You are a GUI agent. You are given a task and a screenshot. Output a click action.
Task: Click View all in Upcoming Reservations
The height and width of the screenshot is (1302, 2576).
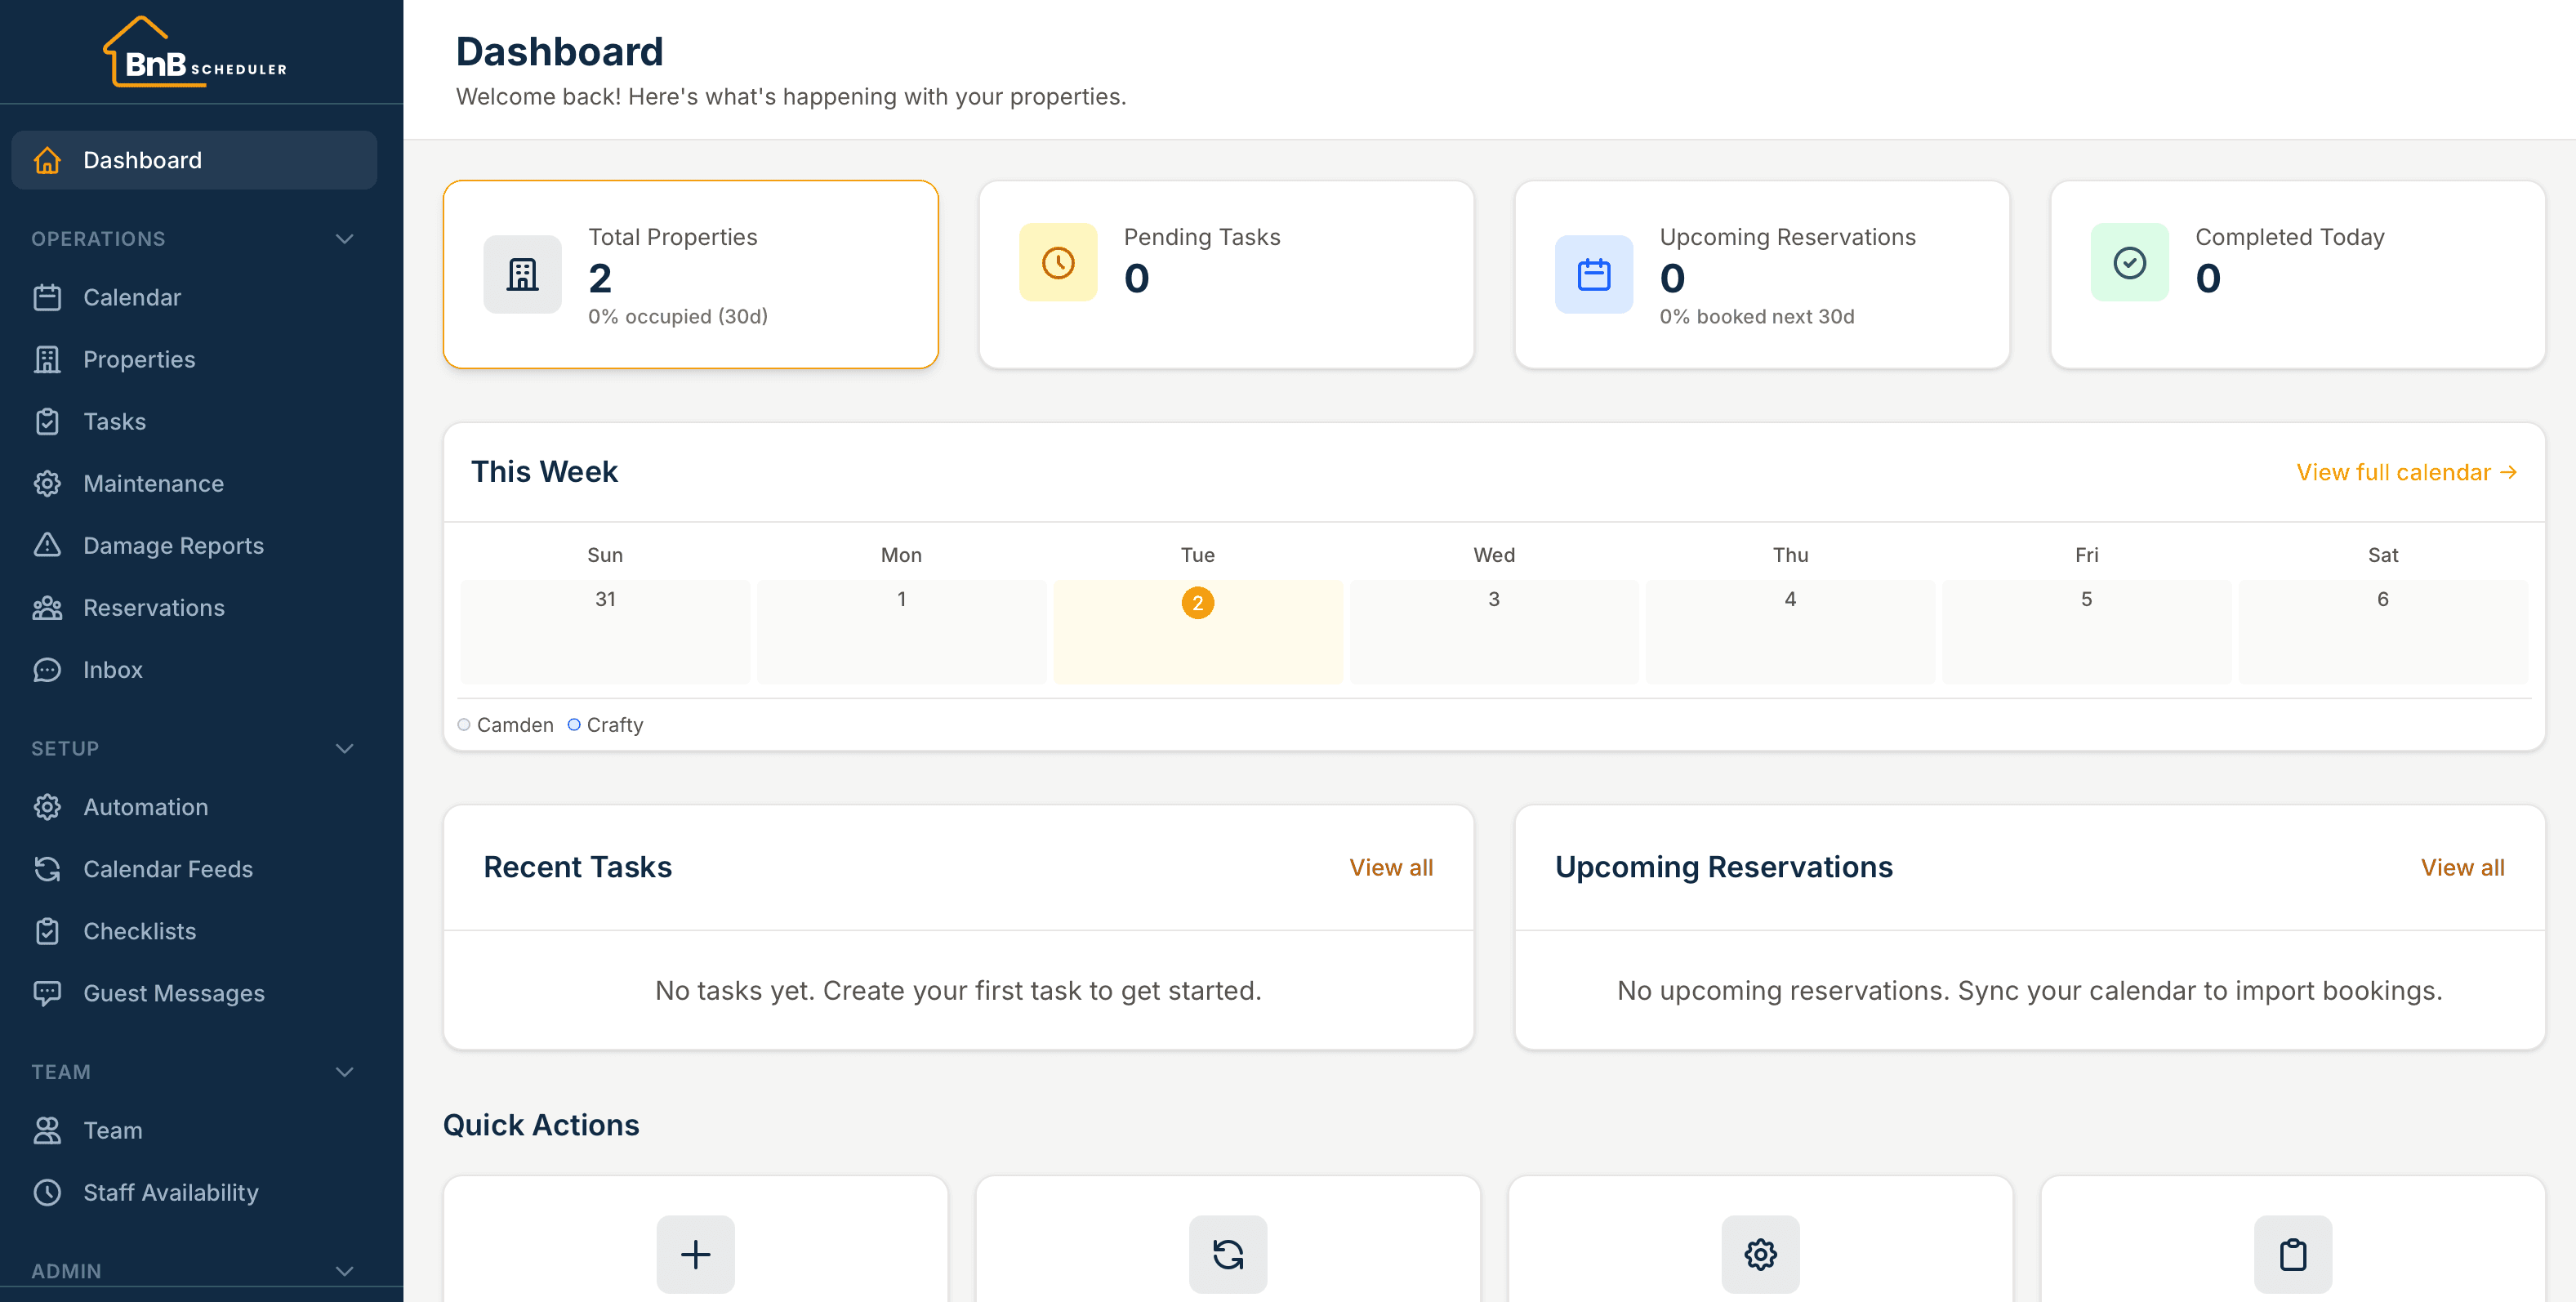2462,868
